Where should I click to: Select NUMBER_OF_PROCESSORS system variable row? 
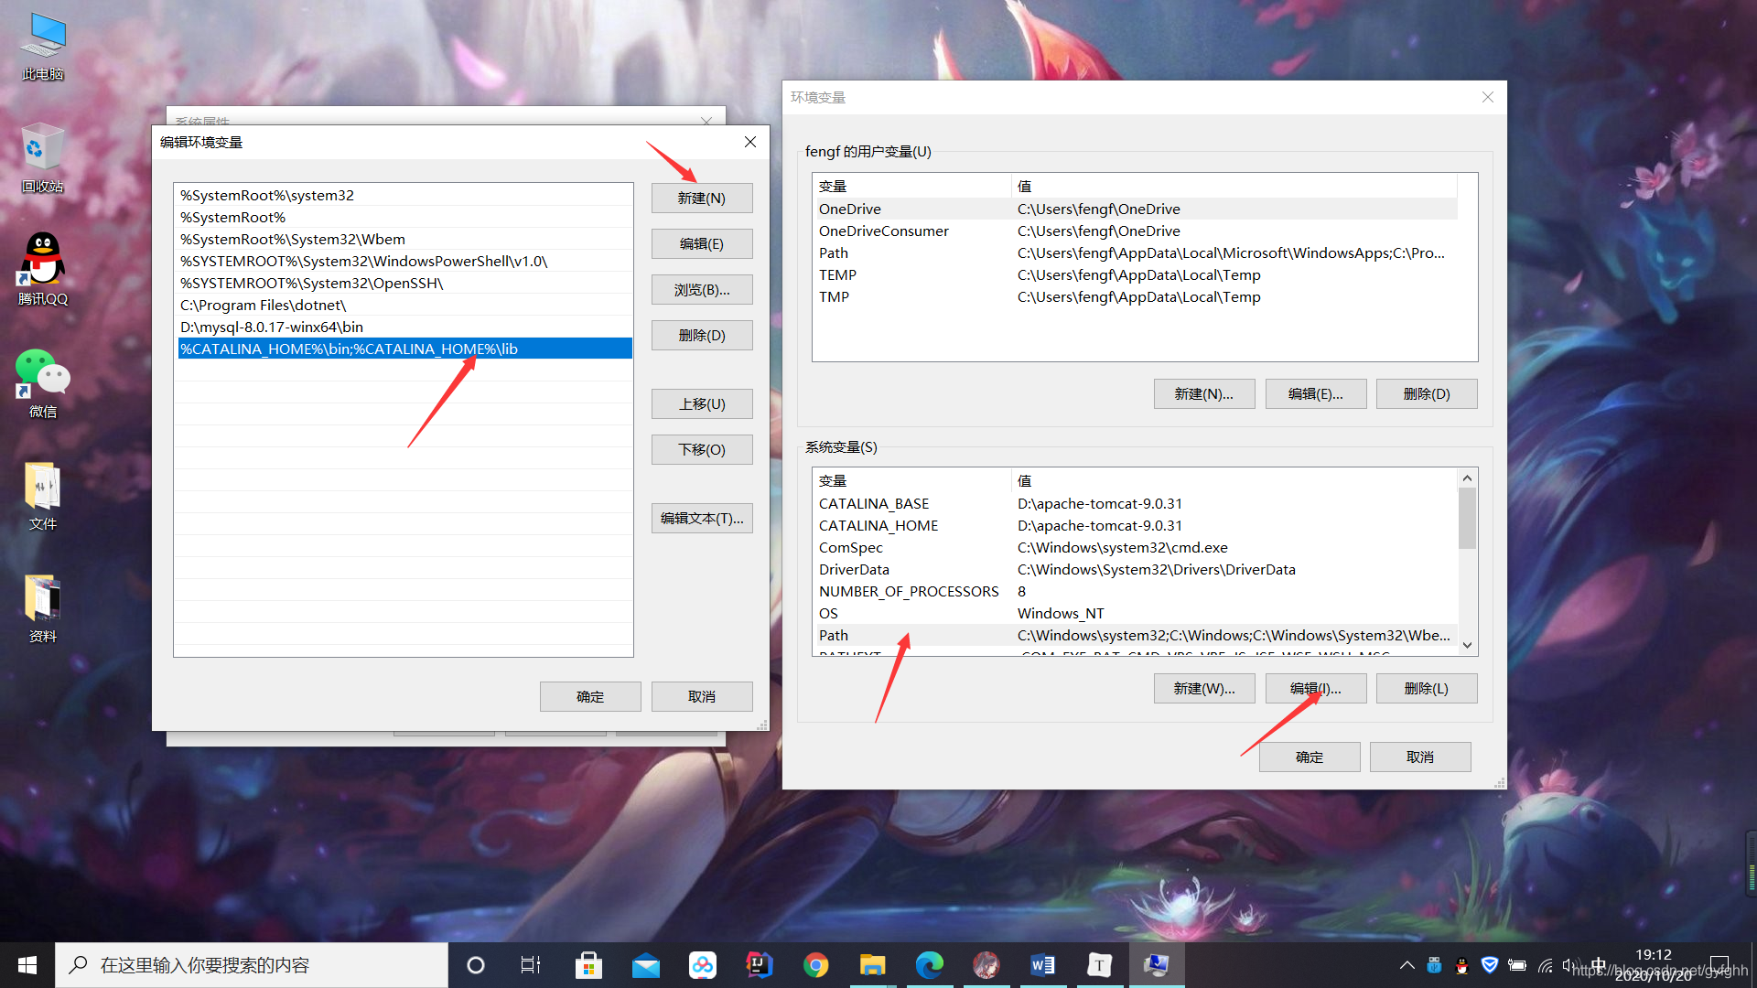tap(1135, 592)
